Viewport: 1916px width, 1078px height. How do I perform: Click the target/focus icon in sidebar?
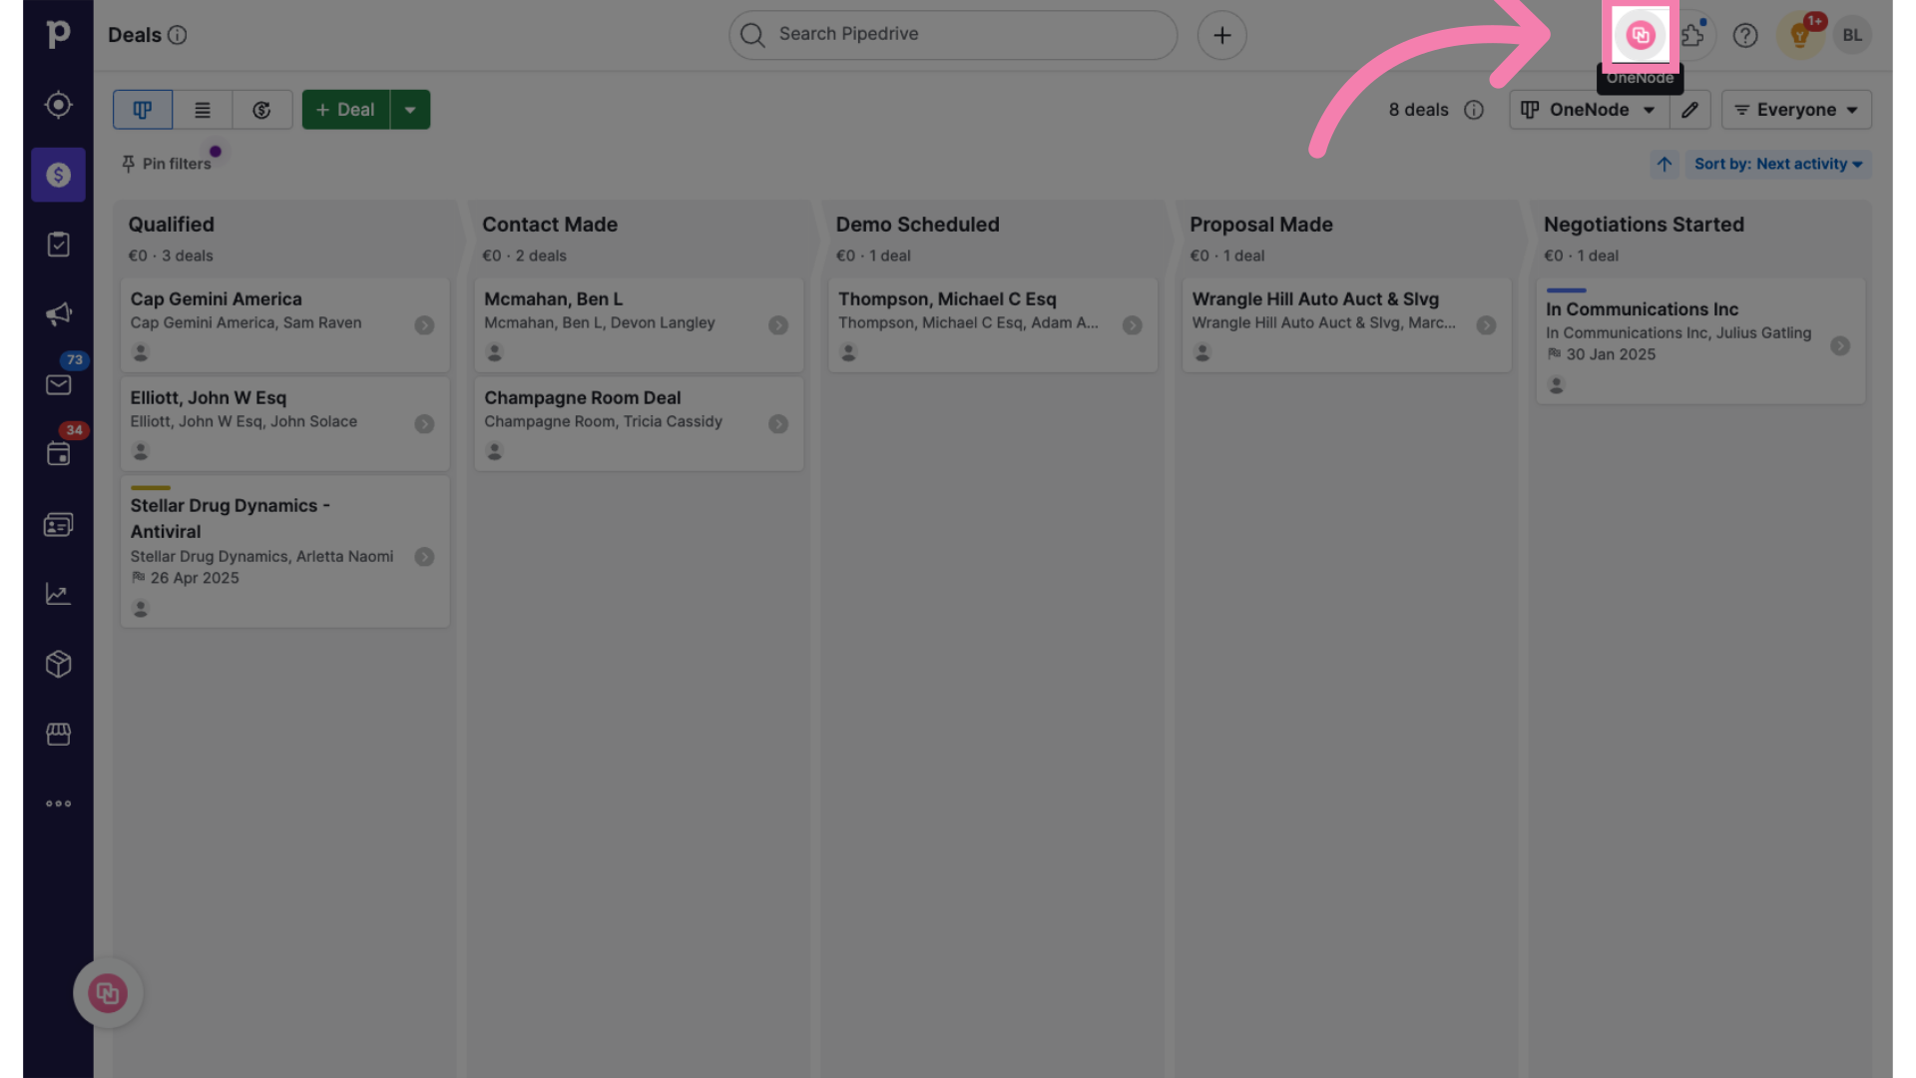point(58,105)
